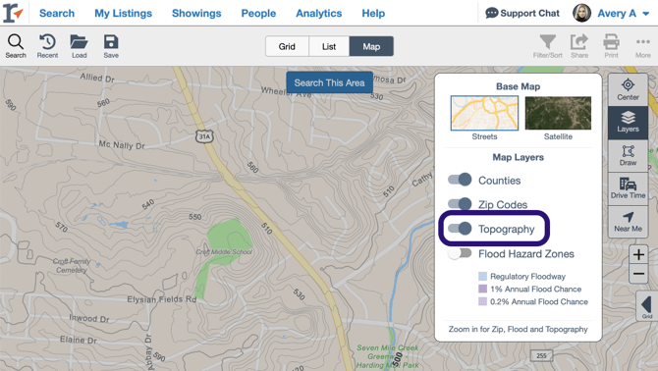Select the Draw polygon tool
The image size is (658, 371).
tap(628, 155)
